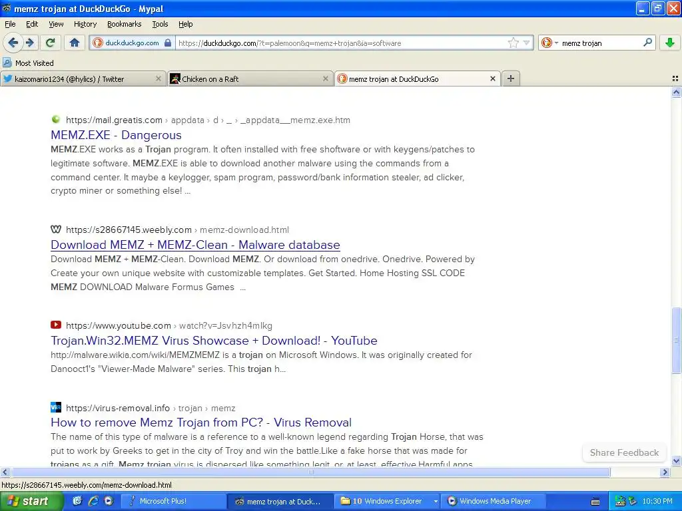Go forward with the Forward arrow button
682x511 pixels.
point(29,43)
